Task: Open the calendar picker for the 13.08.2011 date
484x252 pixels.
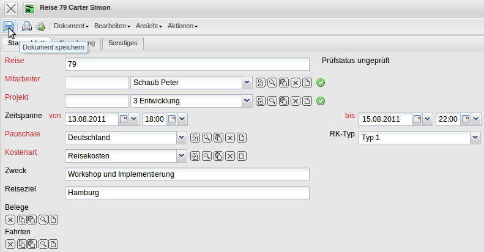Action: point(123,119)
